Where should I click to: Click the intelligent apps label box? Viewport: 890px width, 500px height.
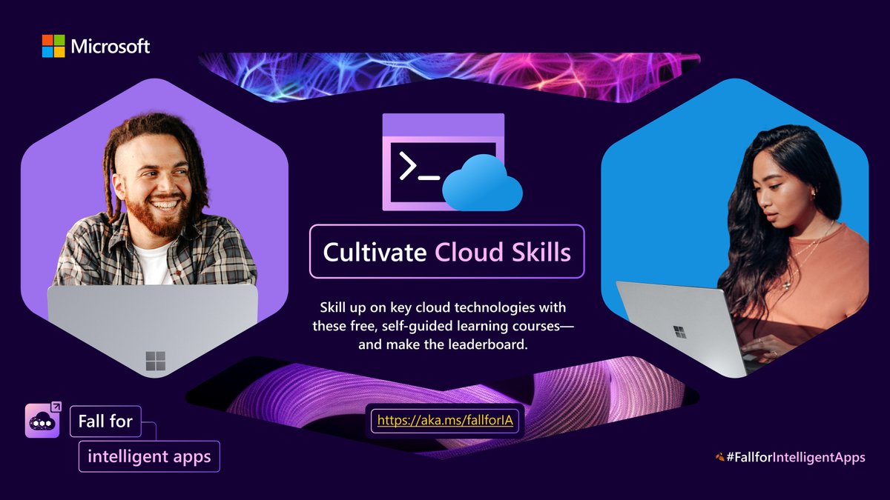[x=149, y=456]
